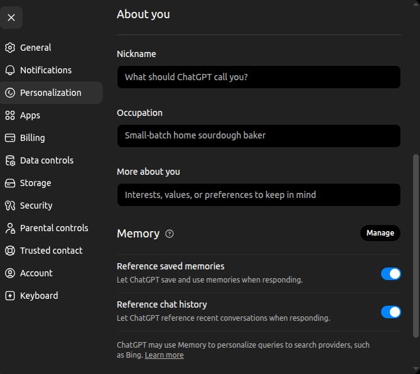This screenshot has height=374, width=420.
Task: Open the Billing settings section
Action: click(x=51, y=138)
